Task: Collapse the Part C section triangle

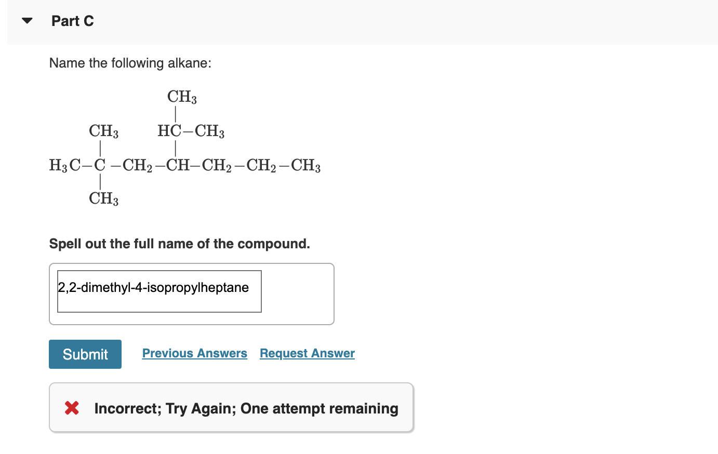Action: 26,20
